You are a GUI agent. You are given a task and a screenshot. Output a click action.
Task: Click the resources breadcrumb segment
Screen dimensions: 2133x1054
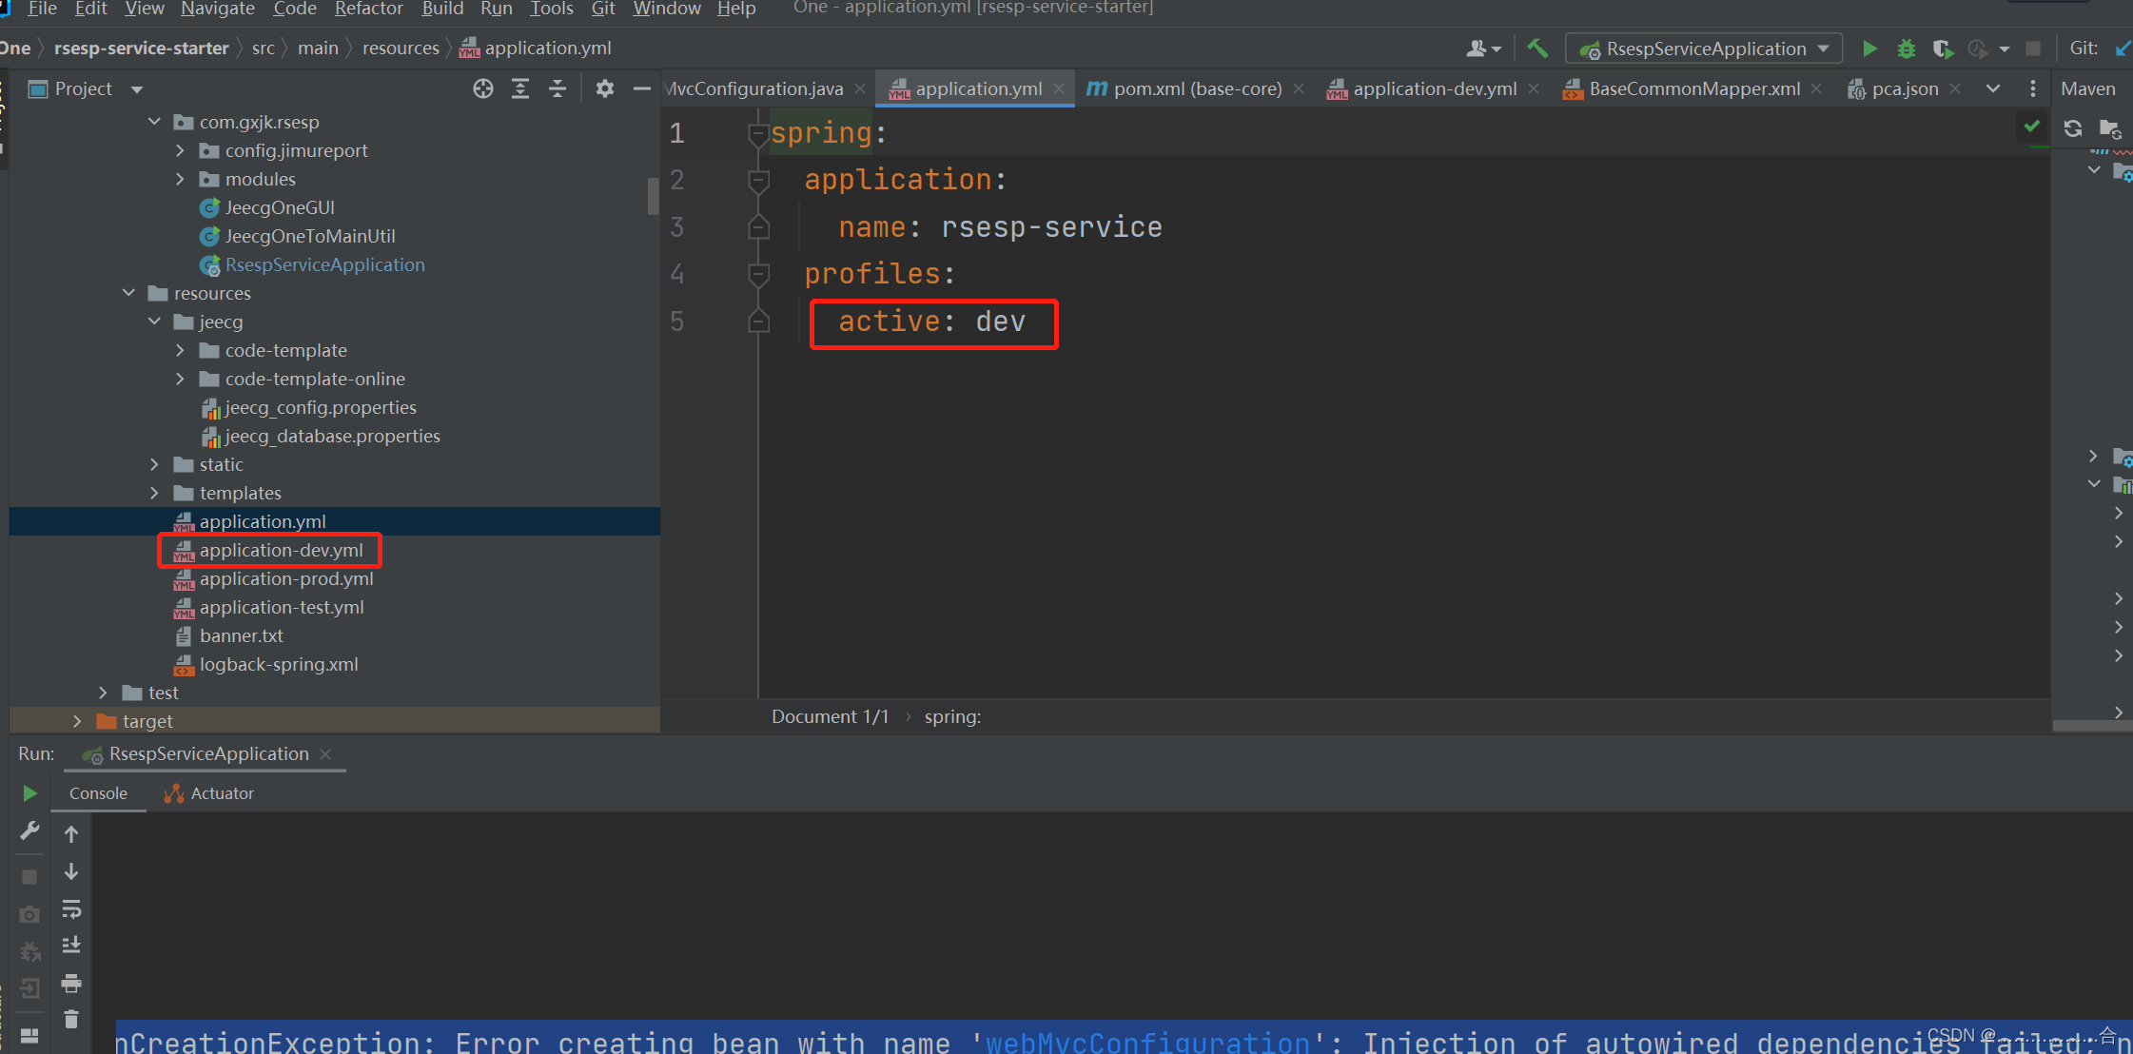[401, 49]
